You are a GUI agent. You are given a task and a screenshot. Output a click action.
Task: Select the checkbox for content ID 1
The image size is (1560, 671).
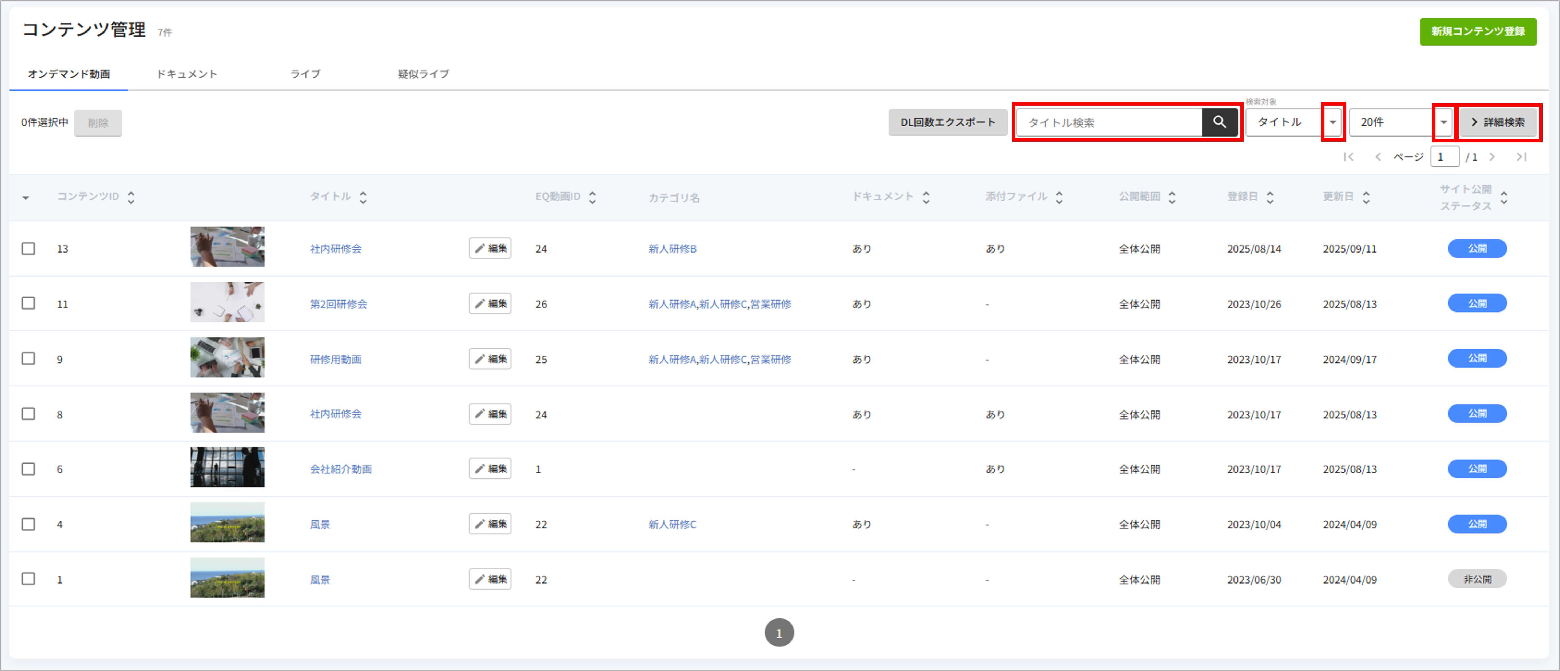tap(29, 579)
